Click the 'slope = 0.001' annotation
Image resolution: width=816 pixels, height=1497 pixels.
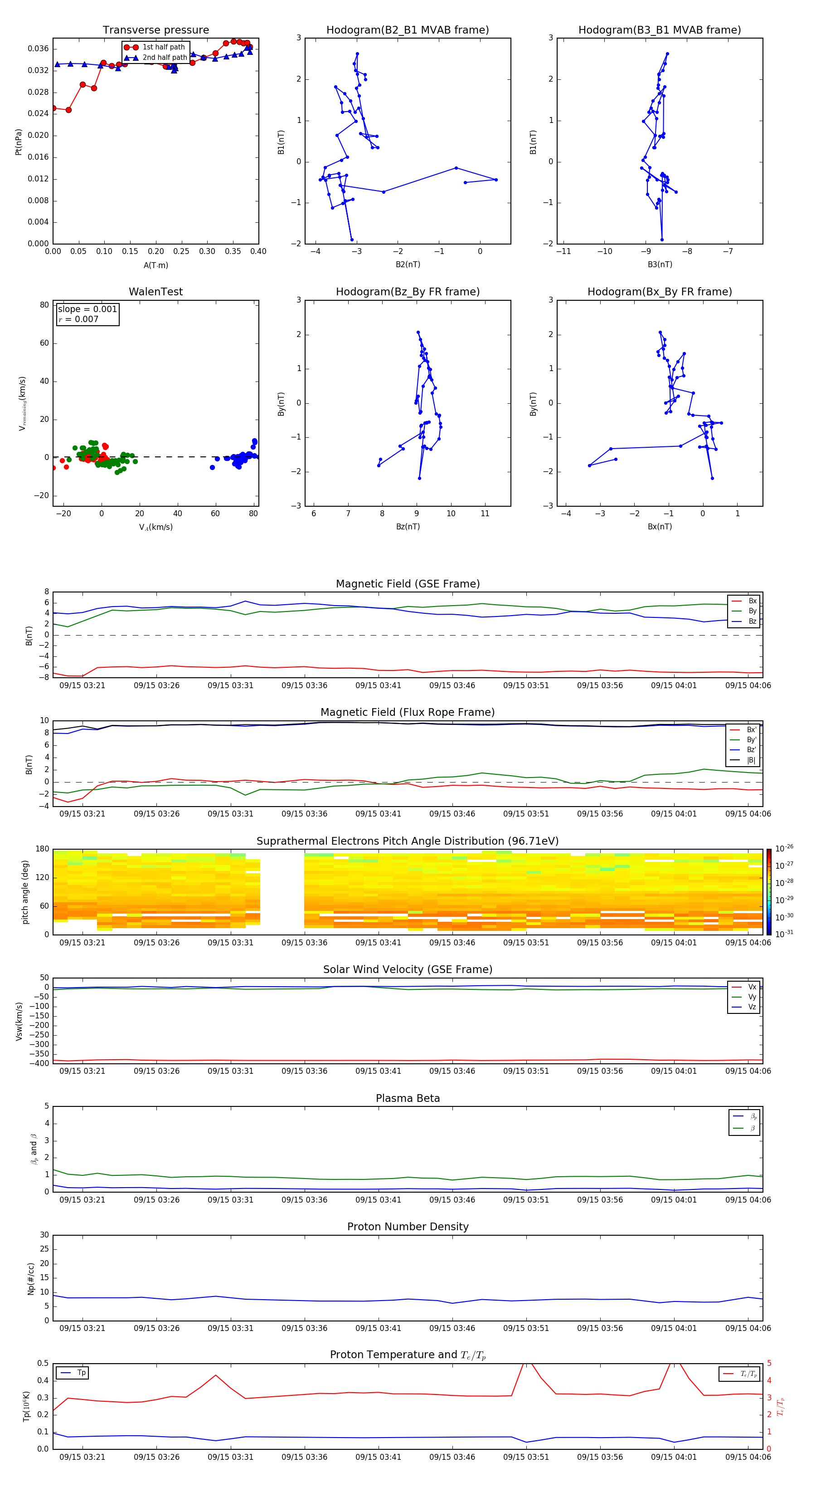click(87, 309)
